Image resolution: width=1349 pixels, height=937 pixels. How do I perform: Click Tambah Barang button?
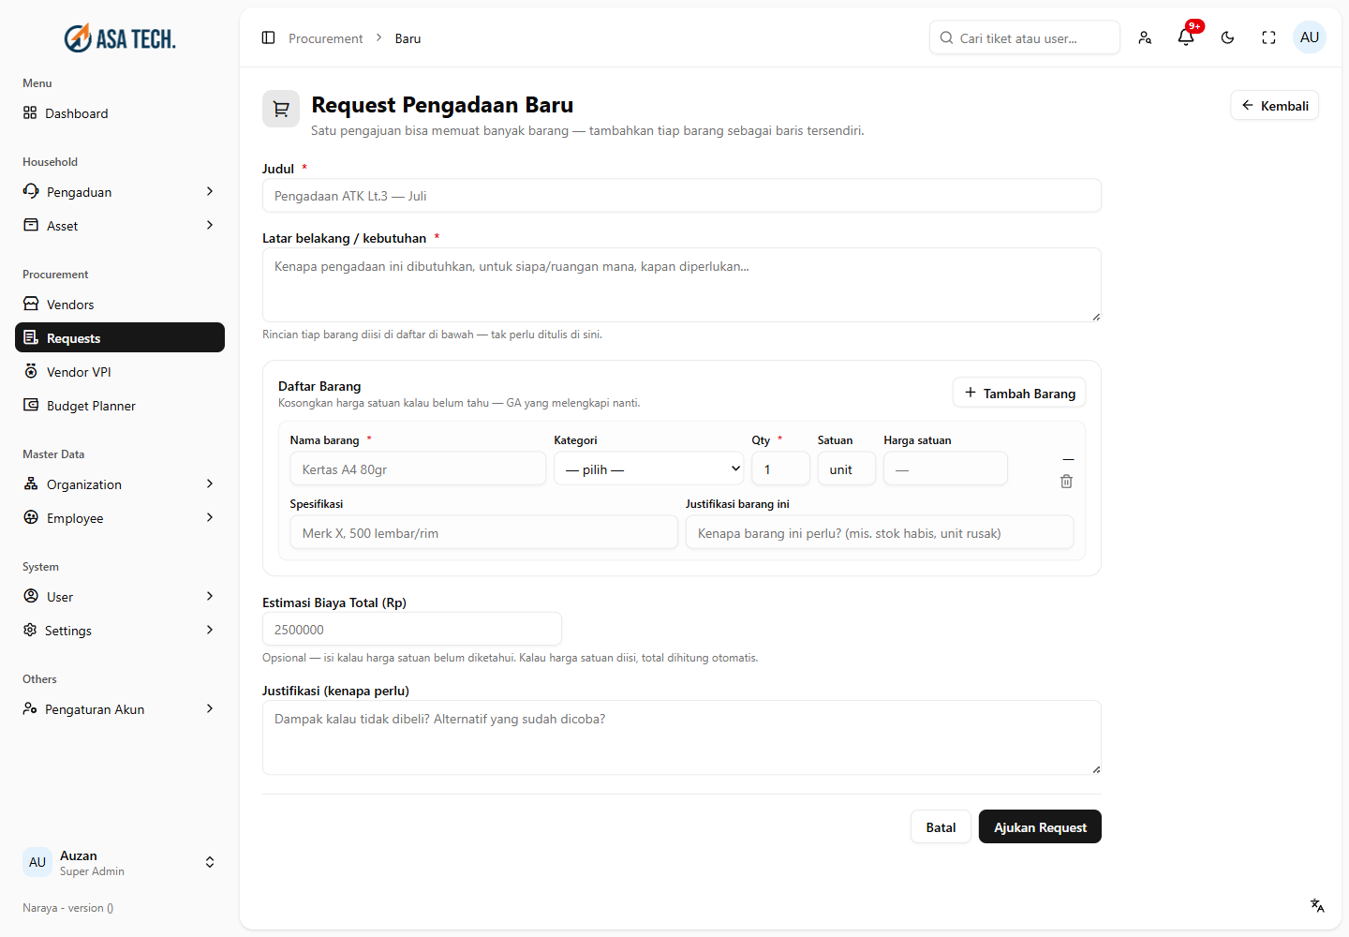click(x=1019, y=393)
